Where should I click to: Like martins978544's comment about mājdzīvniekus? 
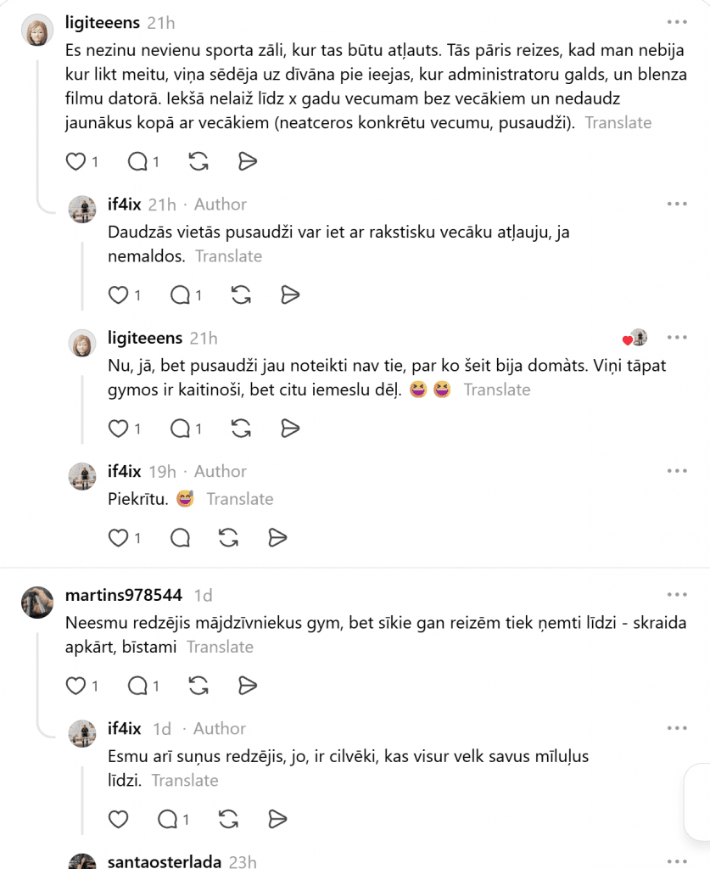(75, 686)
